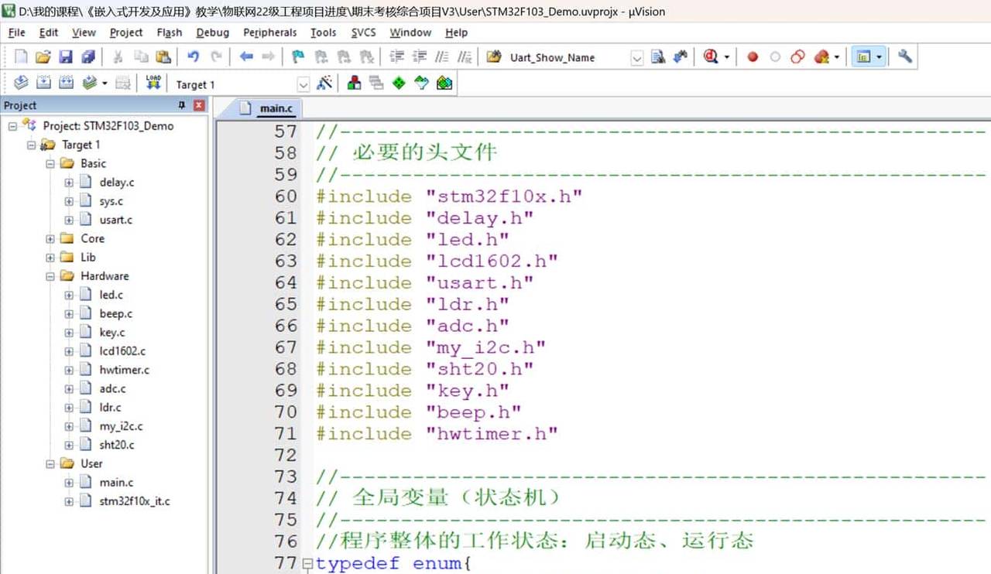The height and width of the screenshot is (574, 991).
Task: Rebuild all target files
Action: (67, 83)
